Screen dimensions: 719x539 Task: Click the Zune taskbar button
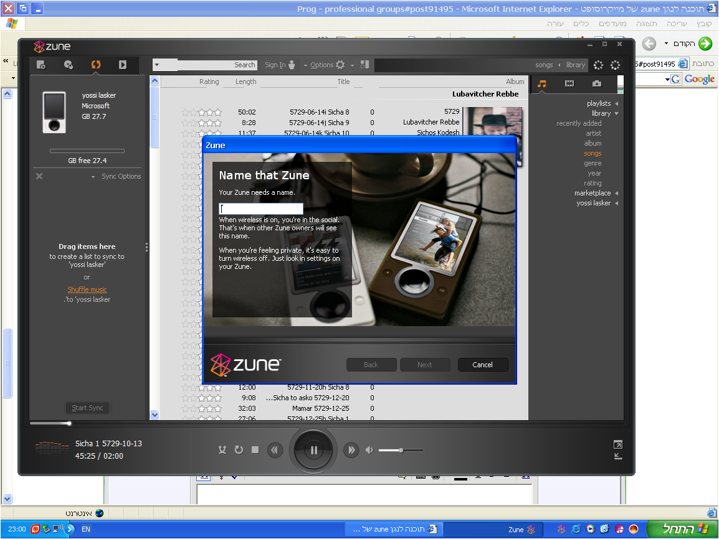pos(493,530)
